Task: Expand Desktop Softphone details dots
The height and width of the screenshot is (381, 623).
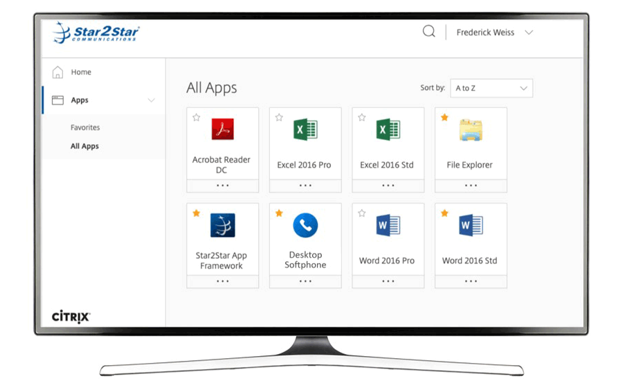Action: [305, 281]
